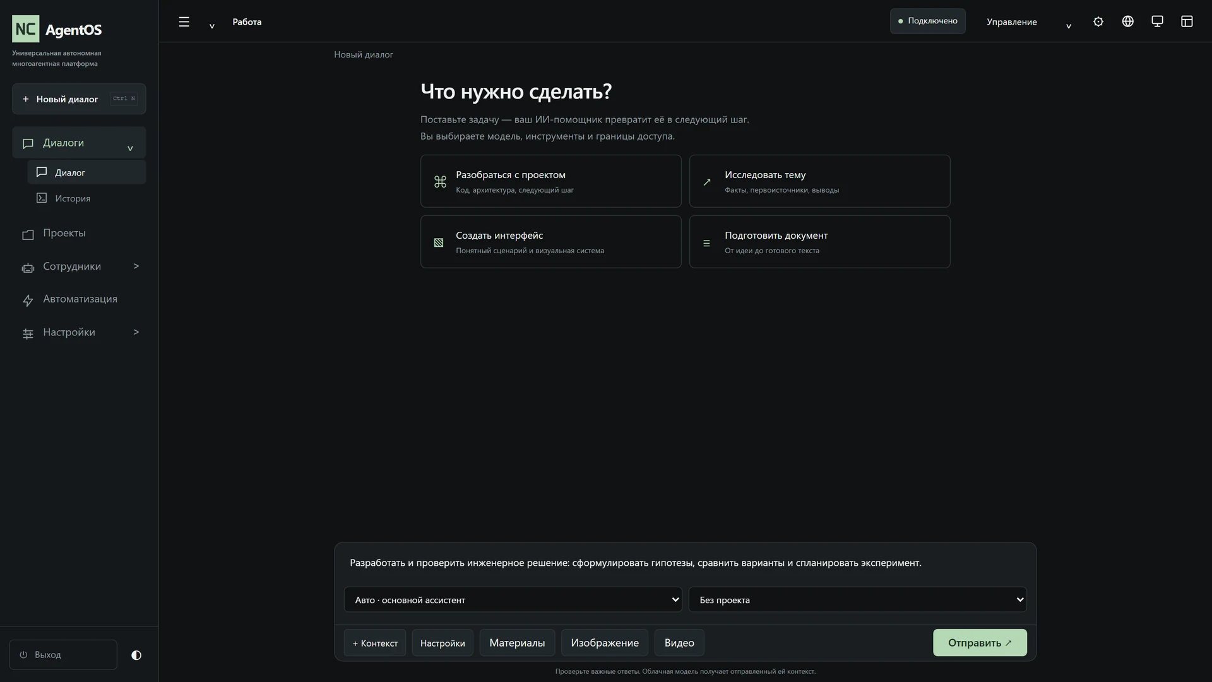Viewport: 1212px width, 682px height.
Task: Expand the Настройки submenu arrow in sidebar
Action: pyautogui.click(x=136, y=332)
